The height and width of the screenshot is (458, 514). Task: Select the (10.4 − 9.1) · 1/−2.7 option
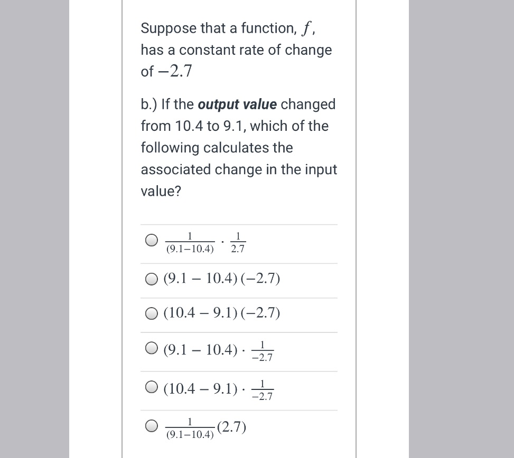[x=151, y=387]
